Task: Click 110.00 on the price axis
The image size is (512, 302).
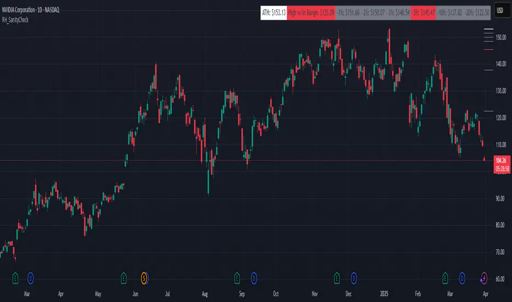Action: click(501, 144)
